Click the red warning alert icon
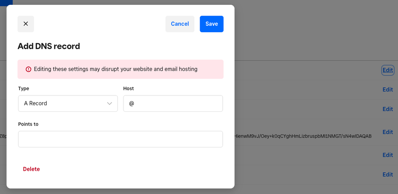The height and width of the screenshot is (194, 398). click(28, 69)
